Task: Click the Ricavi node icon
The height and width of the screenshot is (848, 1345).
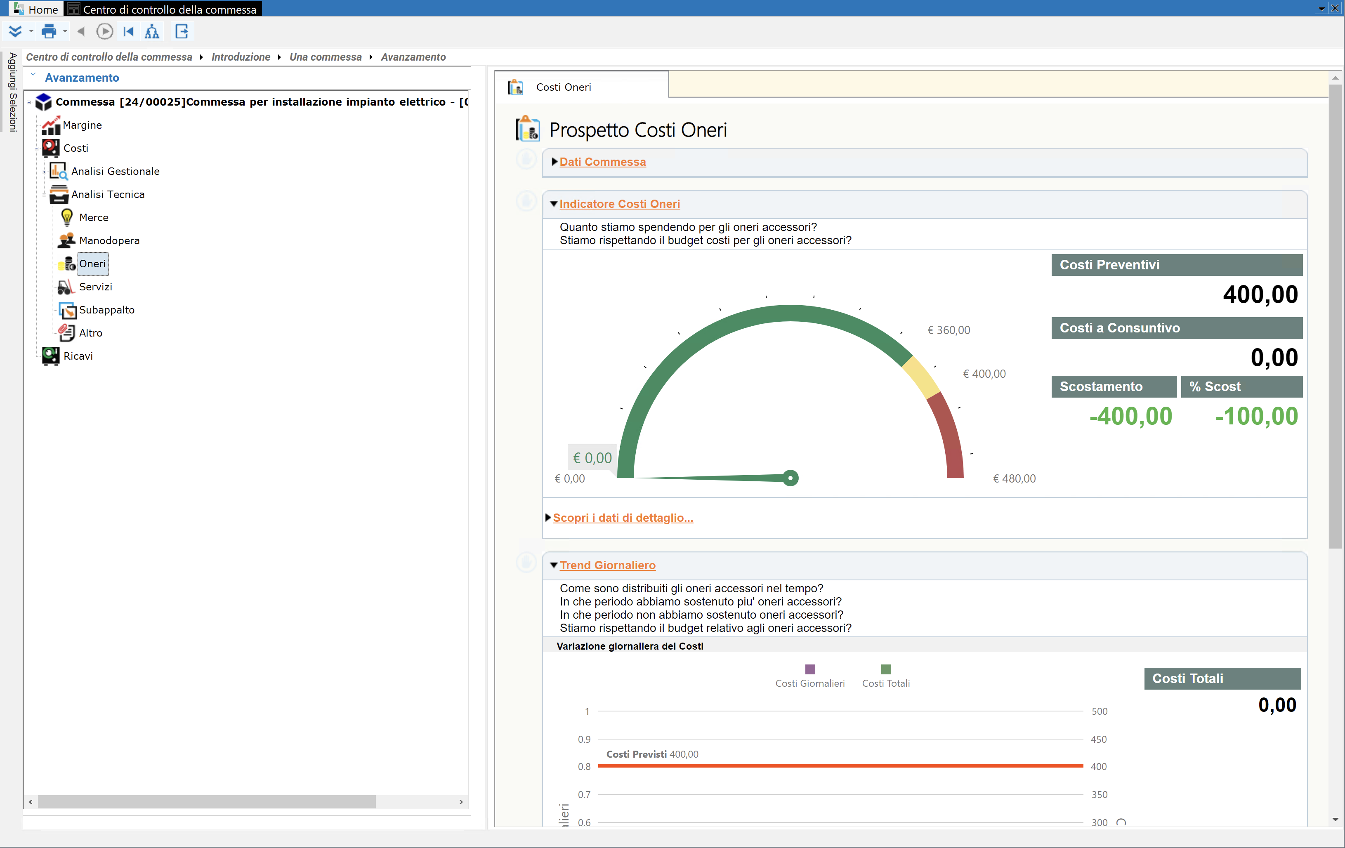Action: tap(51, 356)
